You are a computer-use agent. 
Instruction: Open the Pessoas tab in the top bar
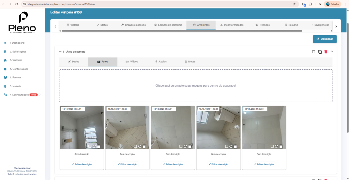click(x=262, y=25)
